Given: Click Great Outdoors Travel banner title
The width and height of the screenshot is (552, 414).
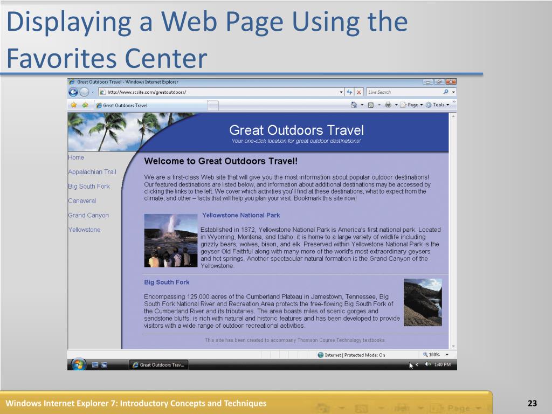Looking at the screenshot, I should tap(296, 130).
